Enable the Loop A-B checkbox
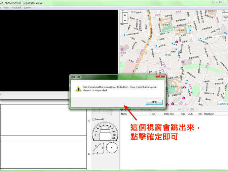 pos(93,119)
